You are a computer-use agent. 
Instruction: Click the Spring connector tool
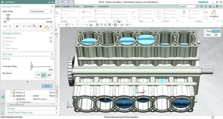tap(87, 12)
